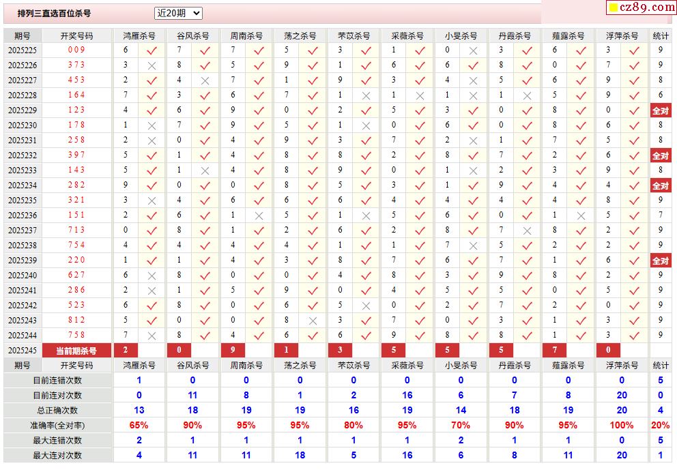Click the 100% accuracy value for 浮萍杀号
Image resolution: width=677 pixels, height=470 pixels.
coord(622,426)
